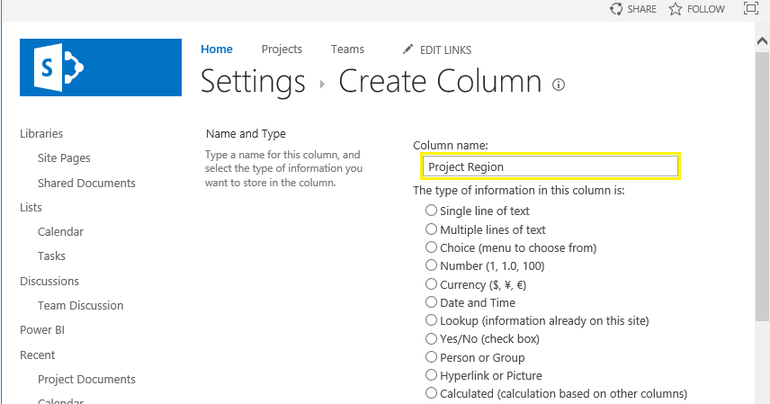Screen dimensions: 770x404
Task: Click the pencil icon beside Edit Links
Action: pyautogui.click(x=407, y=49)
